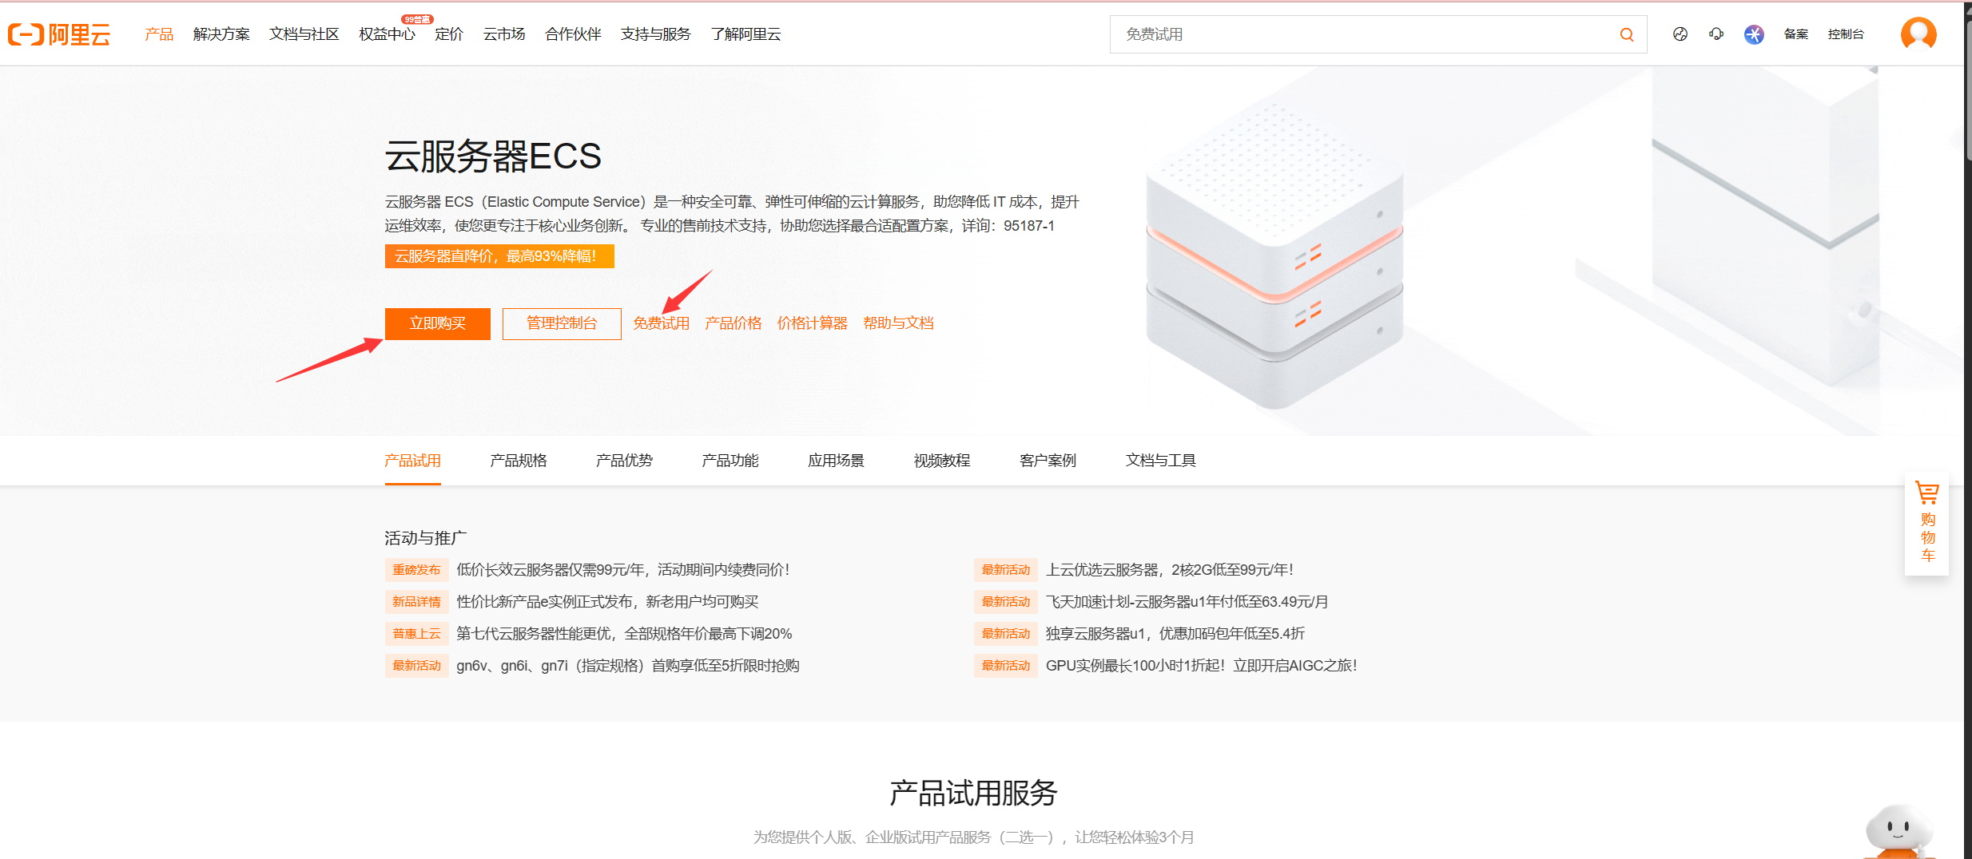Open the 免费试用 link under ECS
Image resolution: width=1972 pixels, height=859 pixels.
pos(662,323)
